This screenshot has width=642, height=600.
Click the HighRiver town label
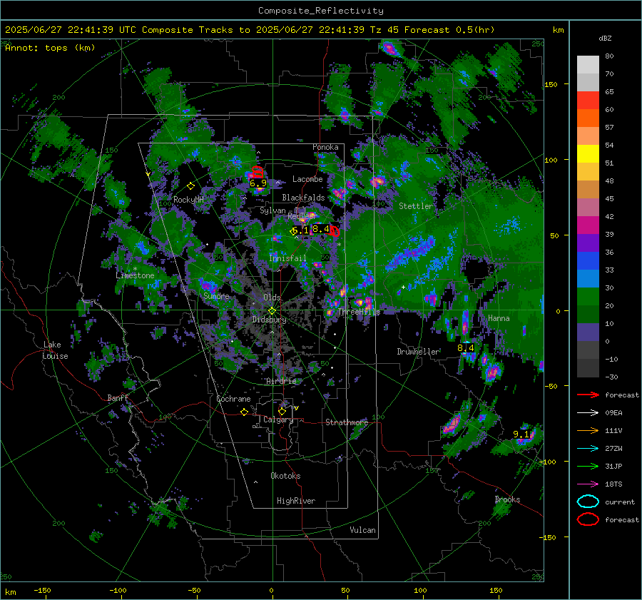pos(296,501)
